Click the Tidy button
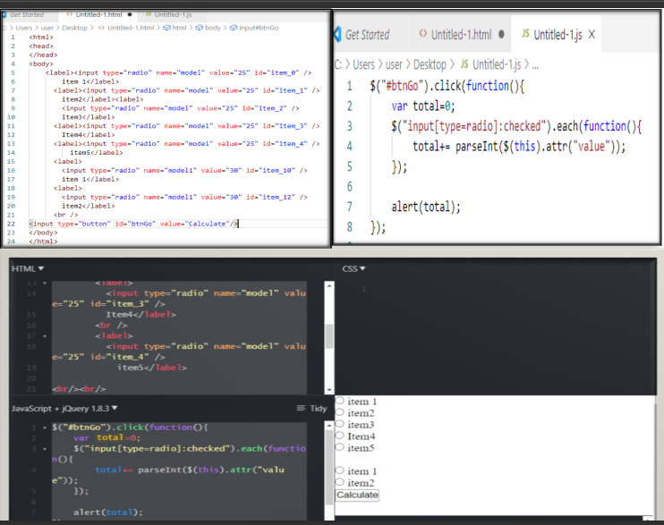The width and height of the screenshot is (664, 525). click(318, 408)
